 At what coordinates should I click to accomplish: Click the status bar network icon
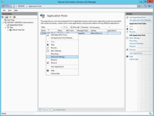pos(150,113)
